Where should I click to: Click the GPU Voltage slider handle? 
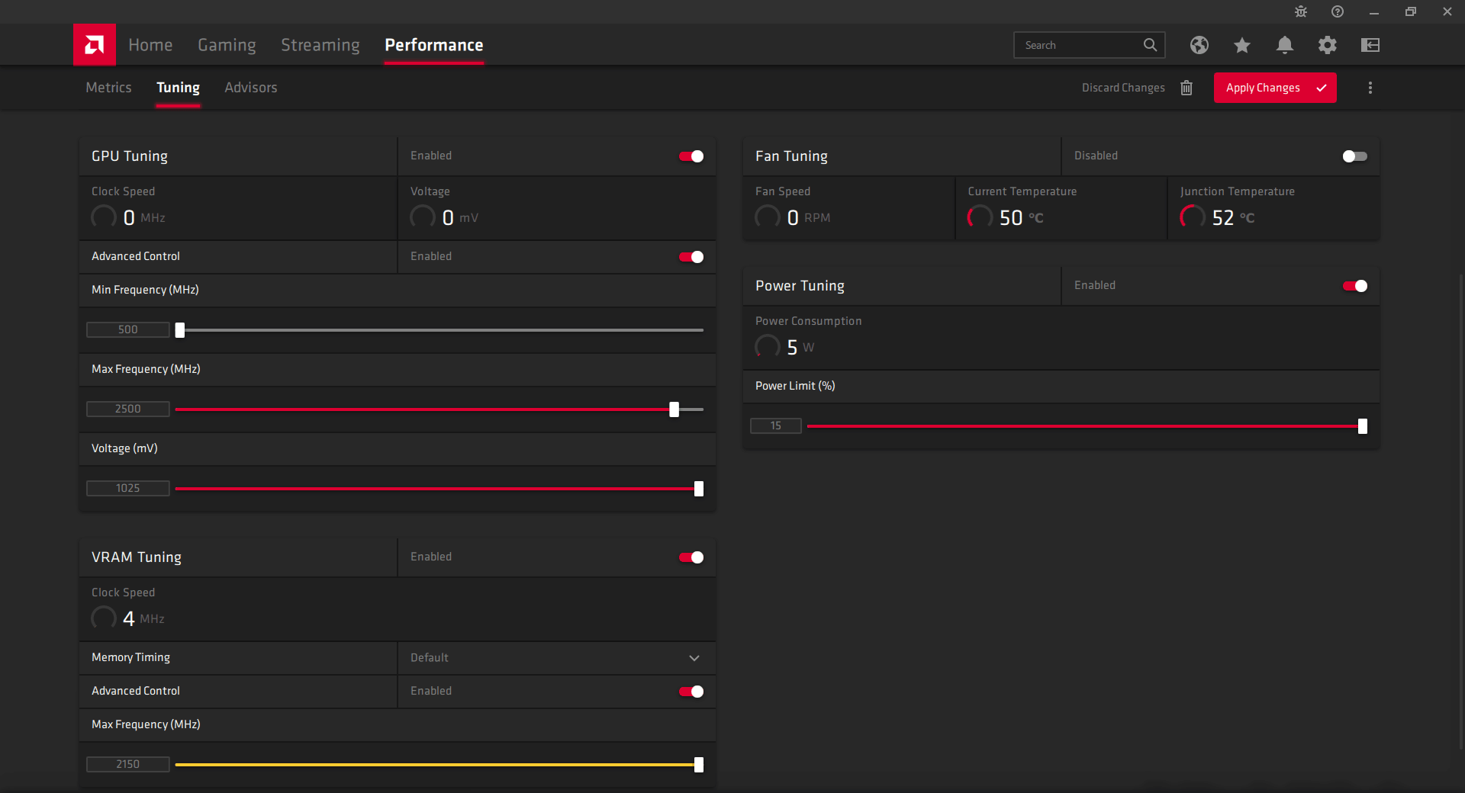click(x=698, y=489)
